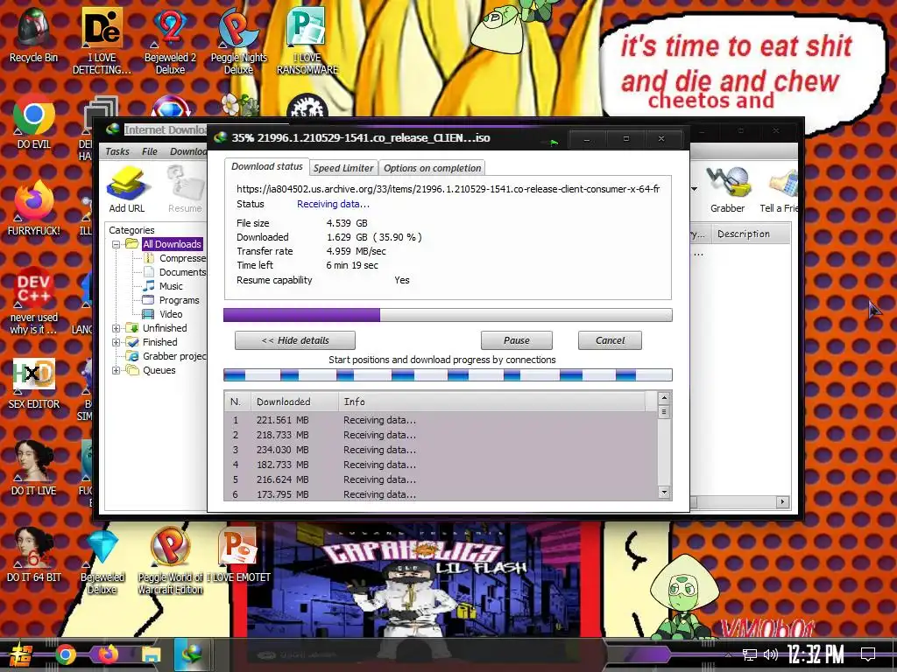Click the Resume toolbar icon

tap(185, 190)
